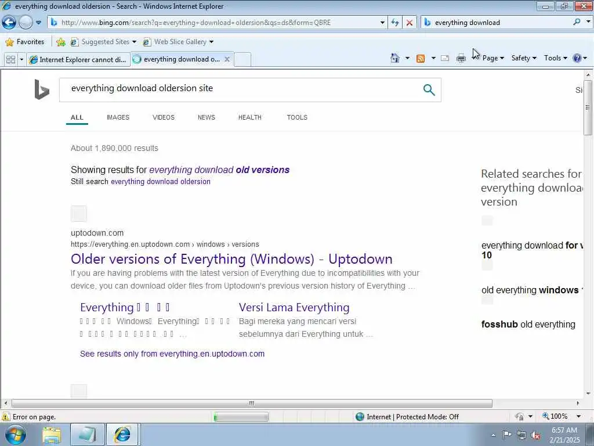The height and width of the screenshot is (446, 594).
Task: Select the 'everything download o...' tab
Action: tap(178, 59)
